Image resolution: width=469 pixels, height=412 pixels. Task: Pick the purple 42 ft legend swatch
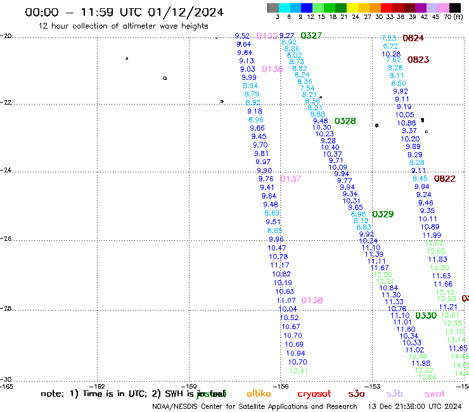(x=420, y=8)
